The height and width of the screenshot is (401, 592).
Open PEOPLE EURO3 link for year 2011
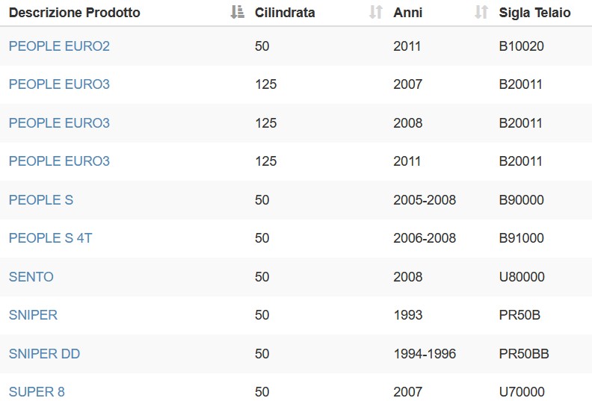tap(59, 161)
